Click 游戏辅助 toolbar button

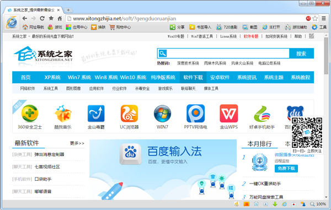pyautogui.click(x=296, y=27)
